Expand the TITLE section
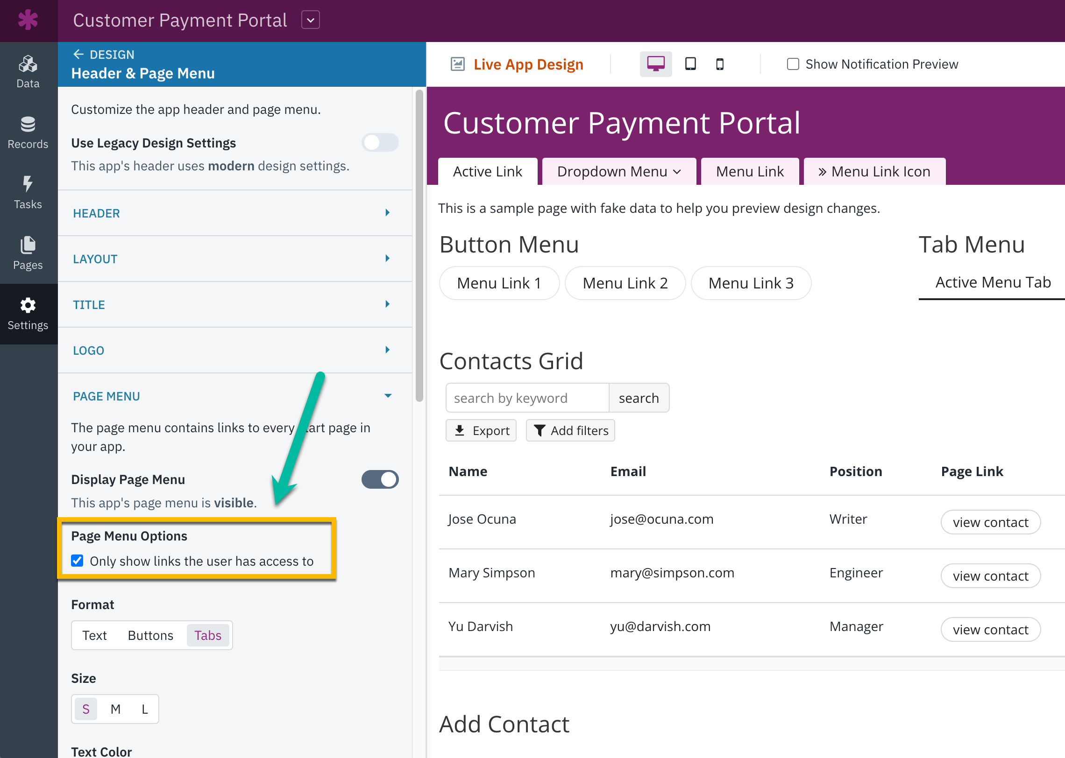 click(235, 304)
